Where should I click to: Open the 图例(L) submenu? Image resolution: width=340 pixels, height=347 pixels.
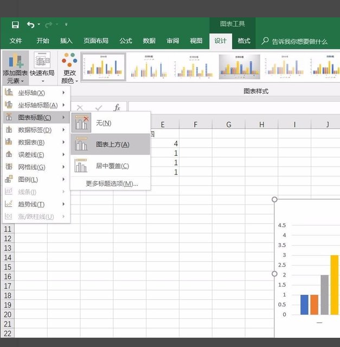pos(36,180)
